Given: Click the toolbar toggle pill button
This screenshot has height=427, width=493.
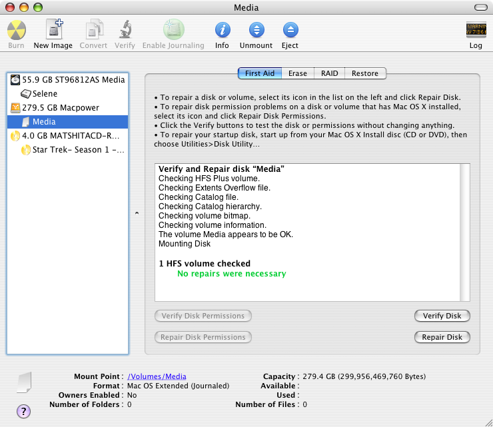Looking at the screenshot, I should [481, 7].
